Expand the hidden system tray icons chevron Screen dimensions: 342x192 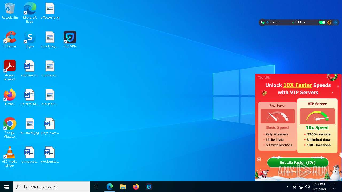pyautogui.click(x=288, y=187)
